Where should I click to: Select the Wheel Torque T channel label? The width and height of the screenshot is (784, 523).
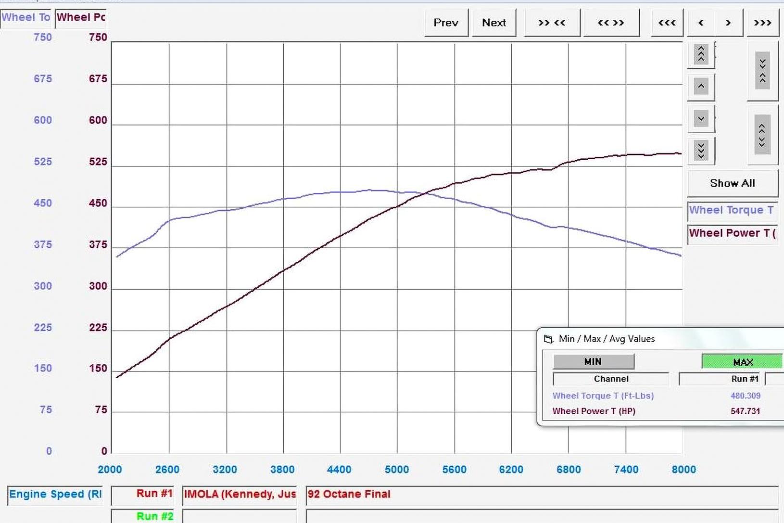point(732,210)
